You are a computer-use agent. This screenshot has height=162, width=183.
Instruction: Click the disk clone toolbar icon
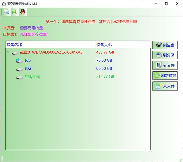[6, 12]
